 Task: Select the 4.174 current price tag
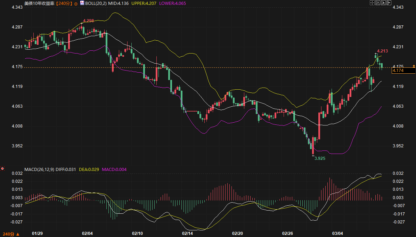[403, 71]
